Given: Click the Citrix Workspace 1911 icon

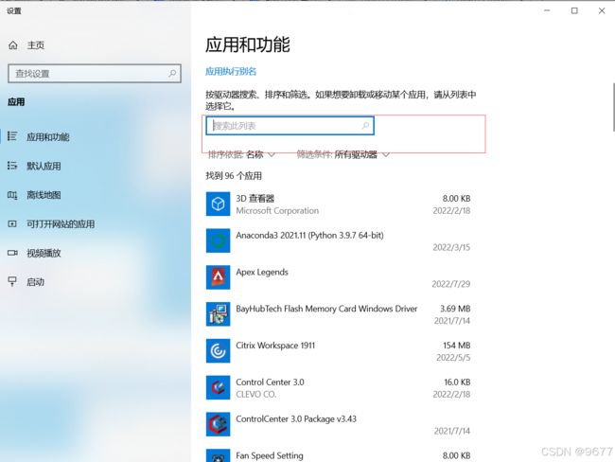Looking at the screenshot, I should 218,350.
